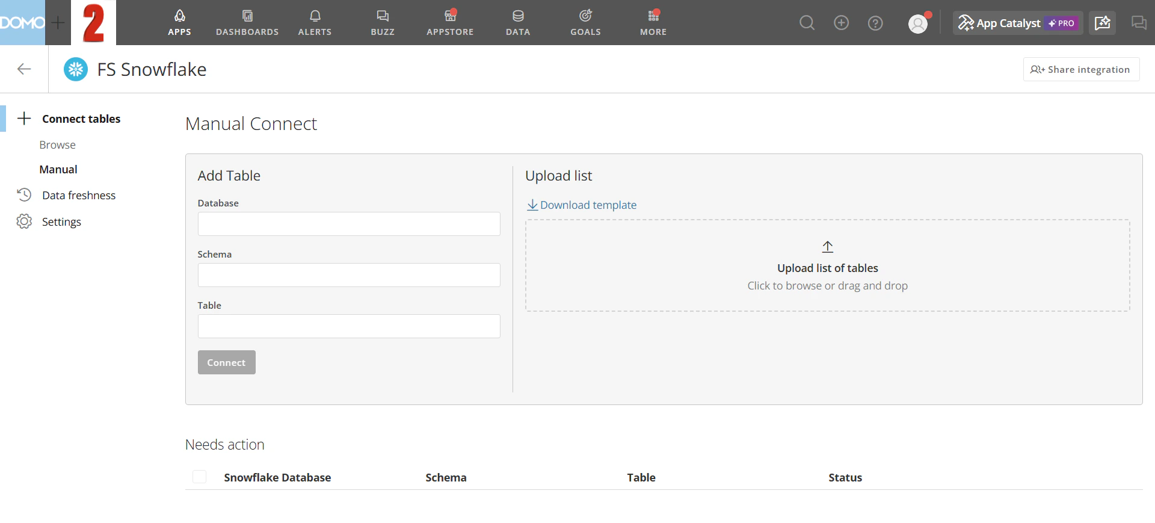
Task: Click the Schema column header
Action: (x=446, y=477)
